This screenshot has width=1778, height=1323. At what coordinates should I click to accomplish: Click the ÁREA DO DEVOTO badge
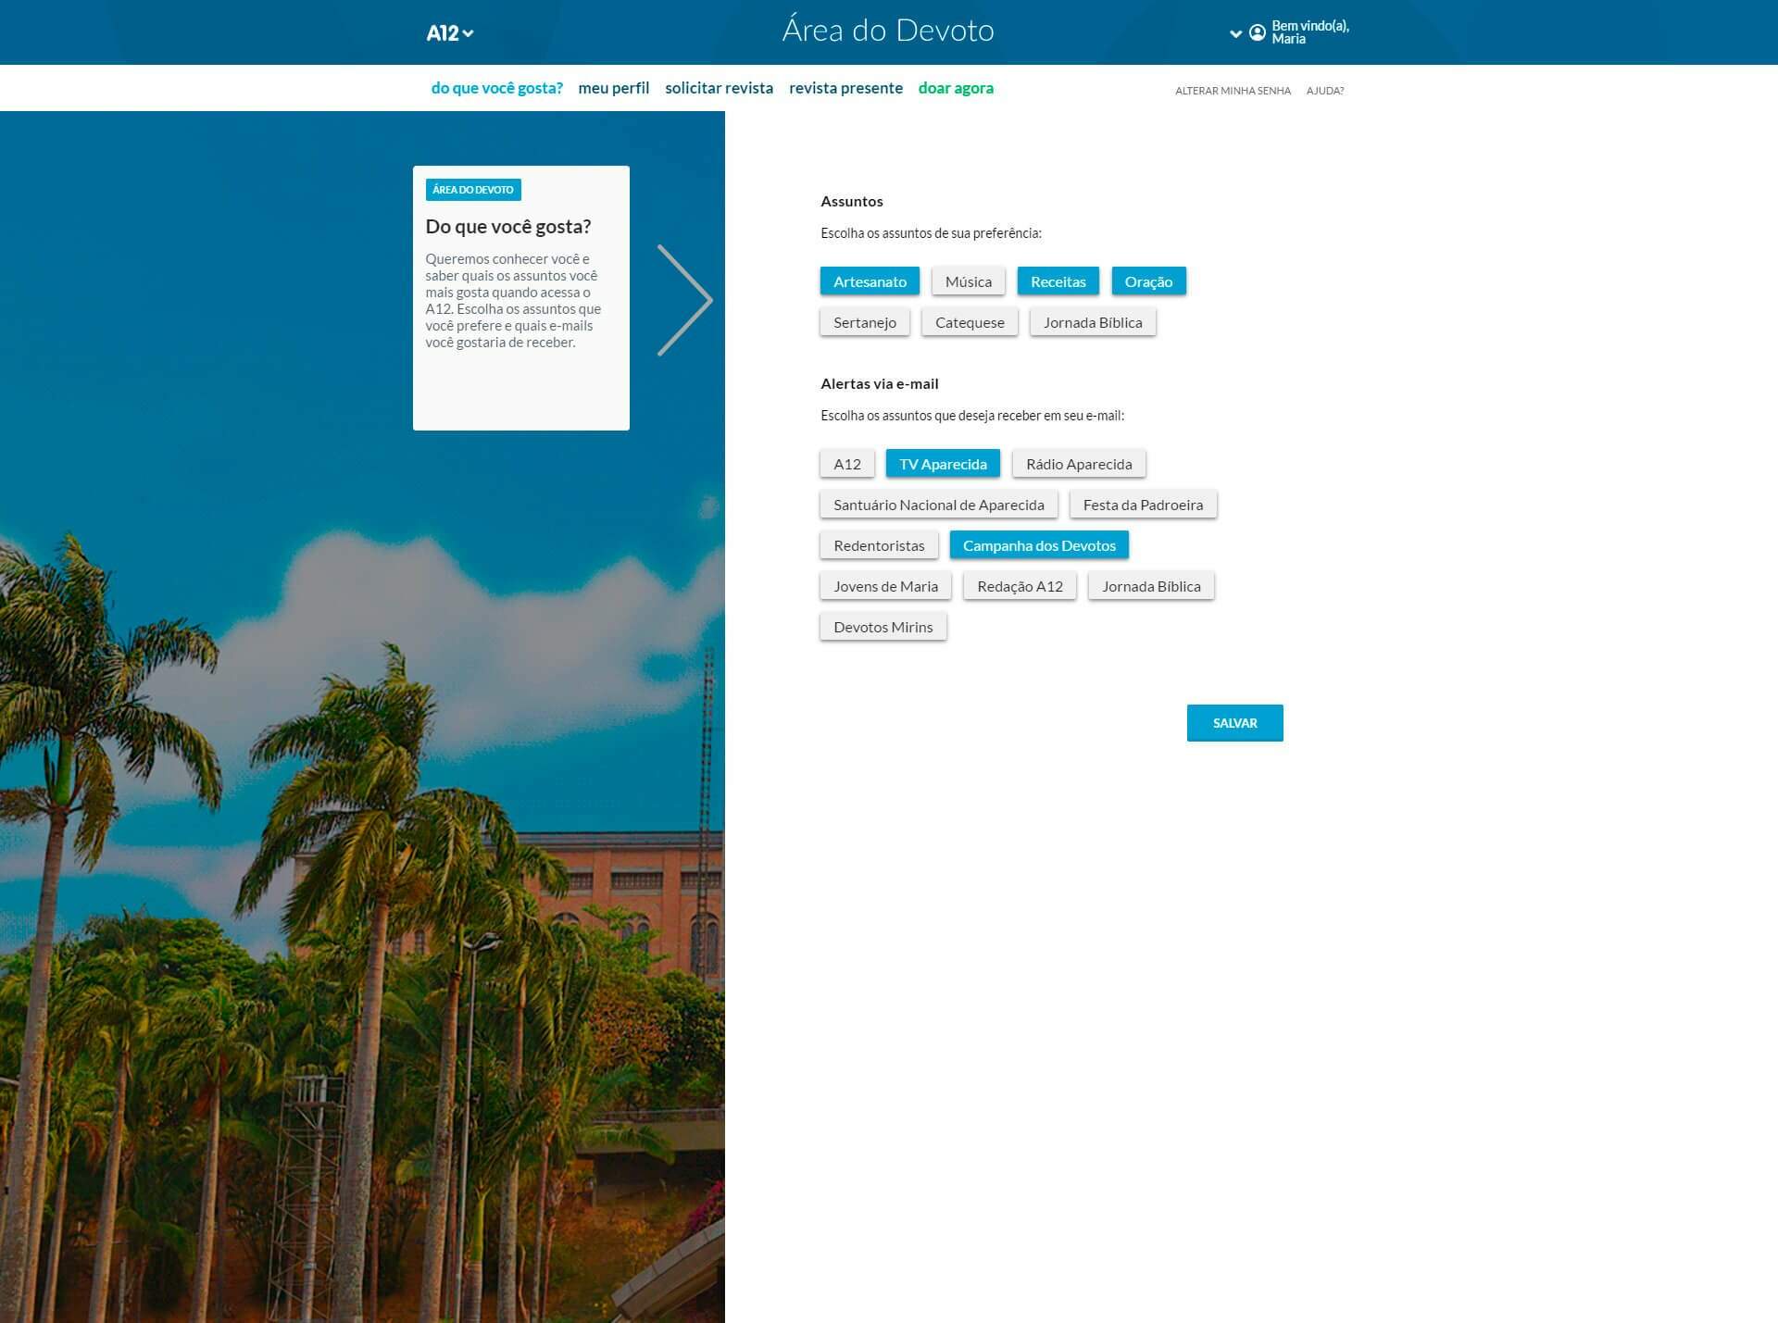coord(472,190)
